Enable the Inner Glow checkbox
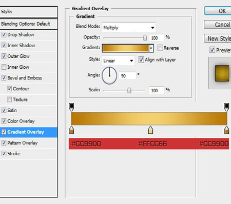Image resolution: width=231 pixels, height=204 pixels. tap(4, 67)
